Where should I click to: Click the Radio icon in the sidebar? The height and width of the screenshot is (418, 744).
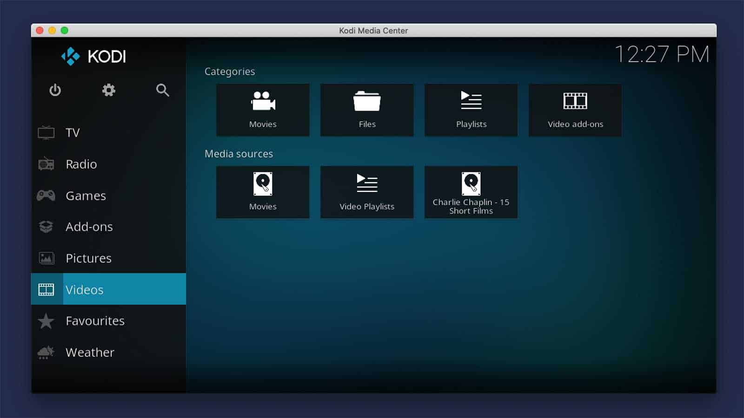46,164
